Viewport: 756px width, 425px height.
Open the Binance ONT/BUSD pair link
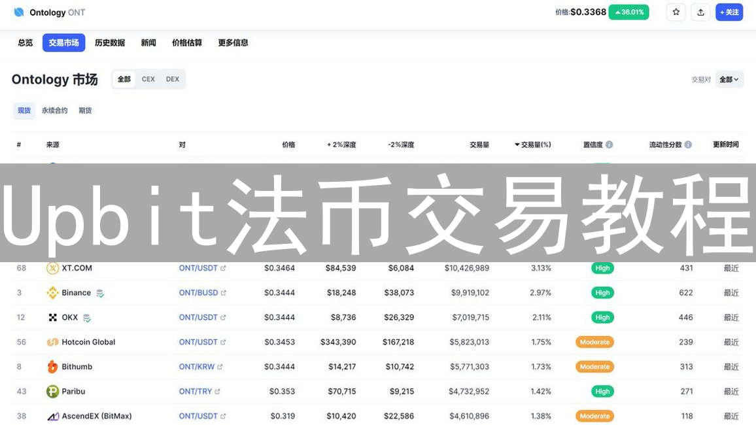tap(198, 292)
